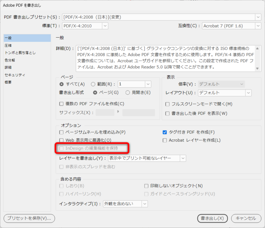Click the 書き出し export button
Viewport: 265px width, 228px height.
212,218
